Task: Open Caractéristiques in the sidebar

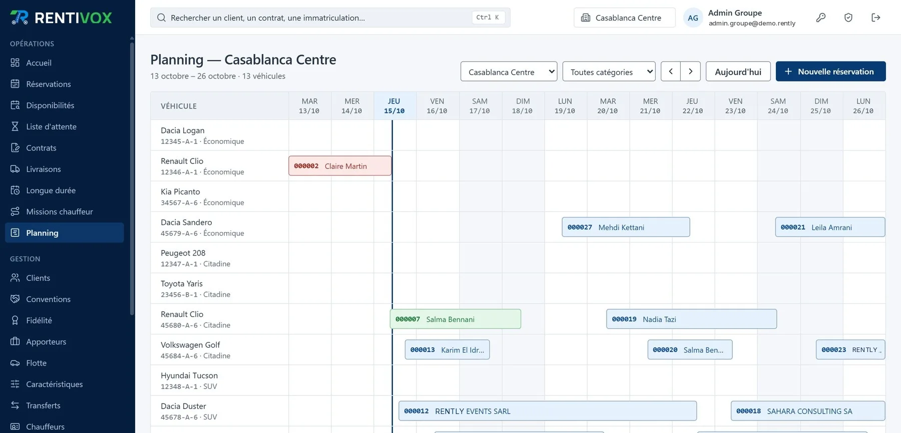Action: pyautogui.click(x=65, y=384)
